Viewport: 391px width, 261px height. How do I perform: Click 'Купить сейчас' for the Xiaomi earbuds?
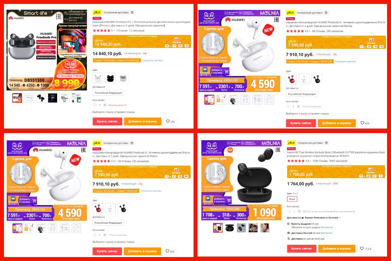[302, 248]
